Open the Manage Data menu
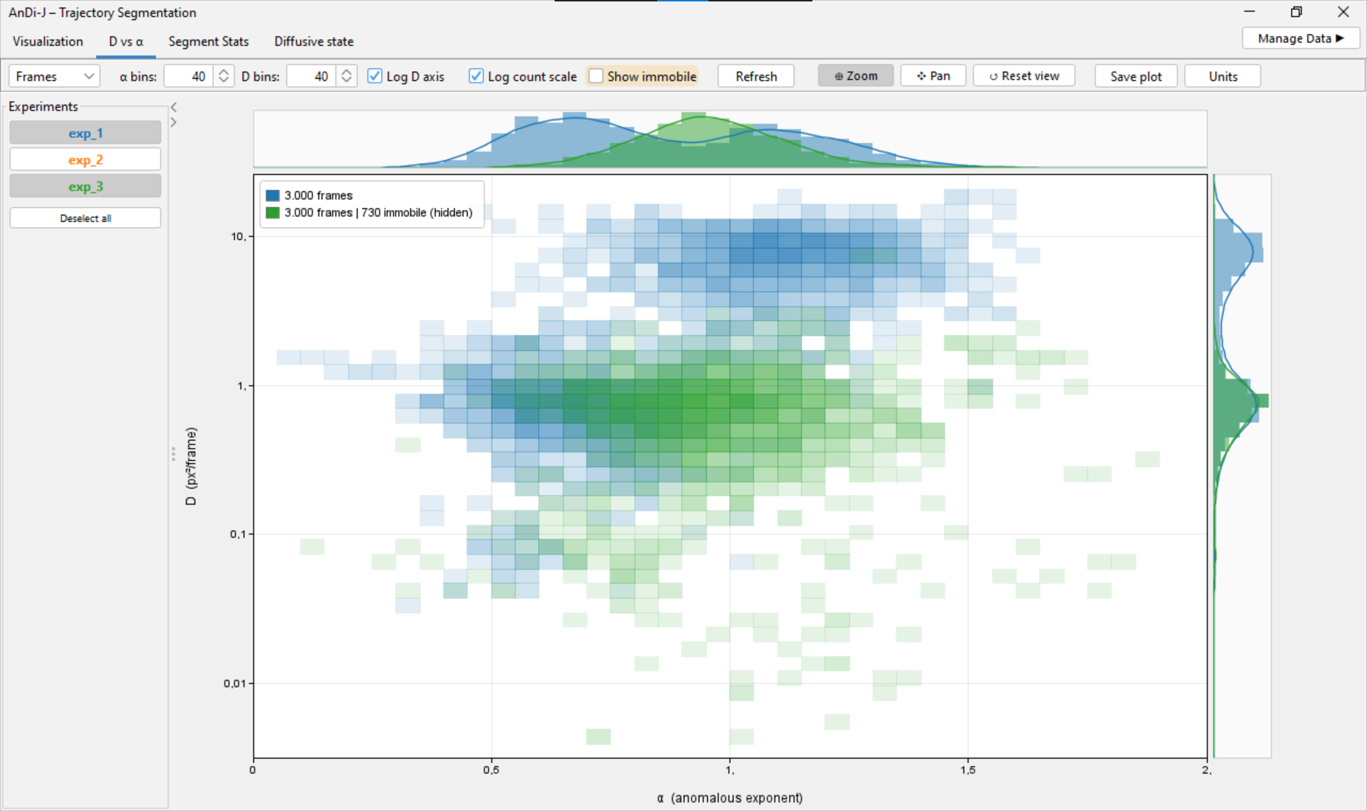The width and height of the screenshot is (1367, 811). click(x=1301, y=38)
